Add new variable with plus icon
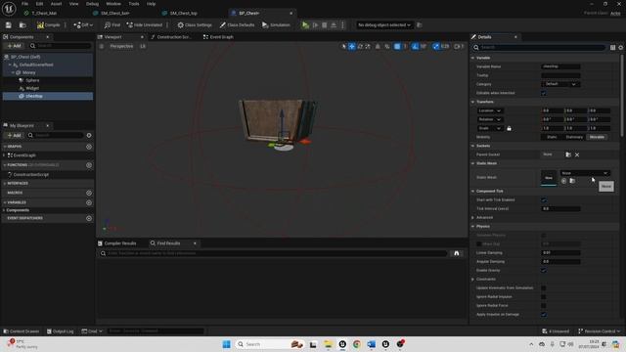 click(89, 202)
